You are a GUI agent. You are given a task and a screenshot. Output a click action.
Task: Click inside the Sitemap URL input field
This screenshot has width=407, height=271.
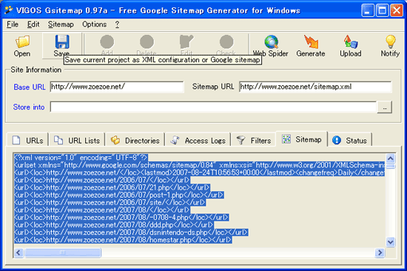(315, 87)
